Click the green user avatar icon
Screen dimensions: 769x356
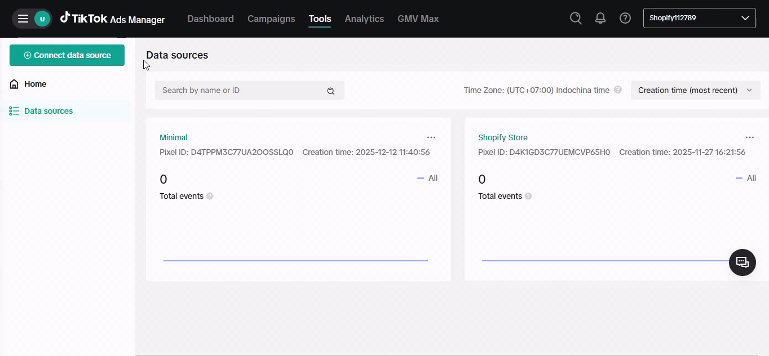point(42,19)
